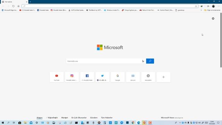Open the quick link tile with the grey circle icon
The width and height of the screenshot is (222, 125).
coord(148,77)
